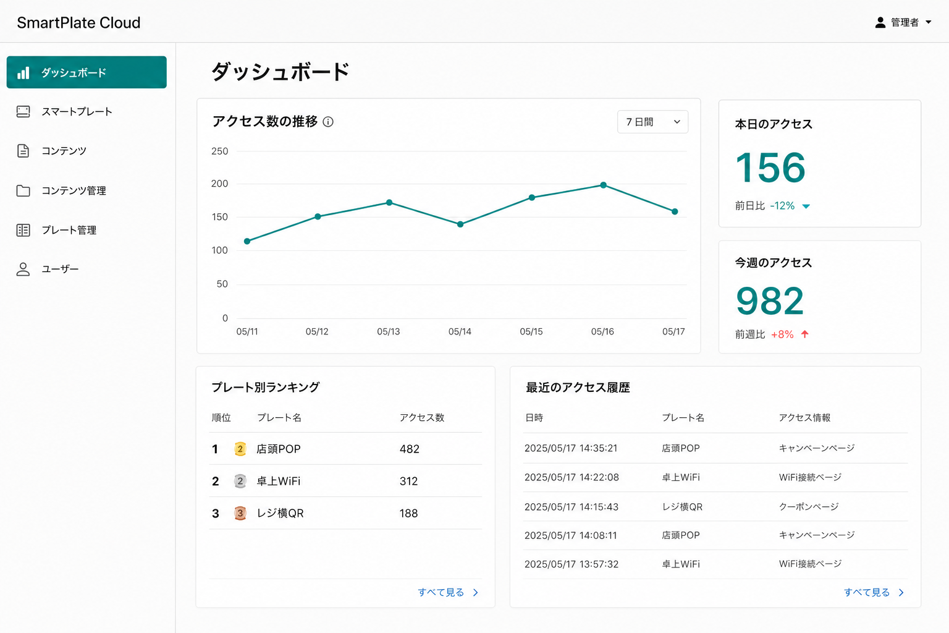Click すべて見る under プレート別ランキング
Screen dimensions: 949x633
coord(441,592)
